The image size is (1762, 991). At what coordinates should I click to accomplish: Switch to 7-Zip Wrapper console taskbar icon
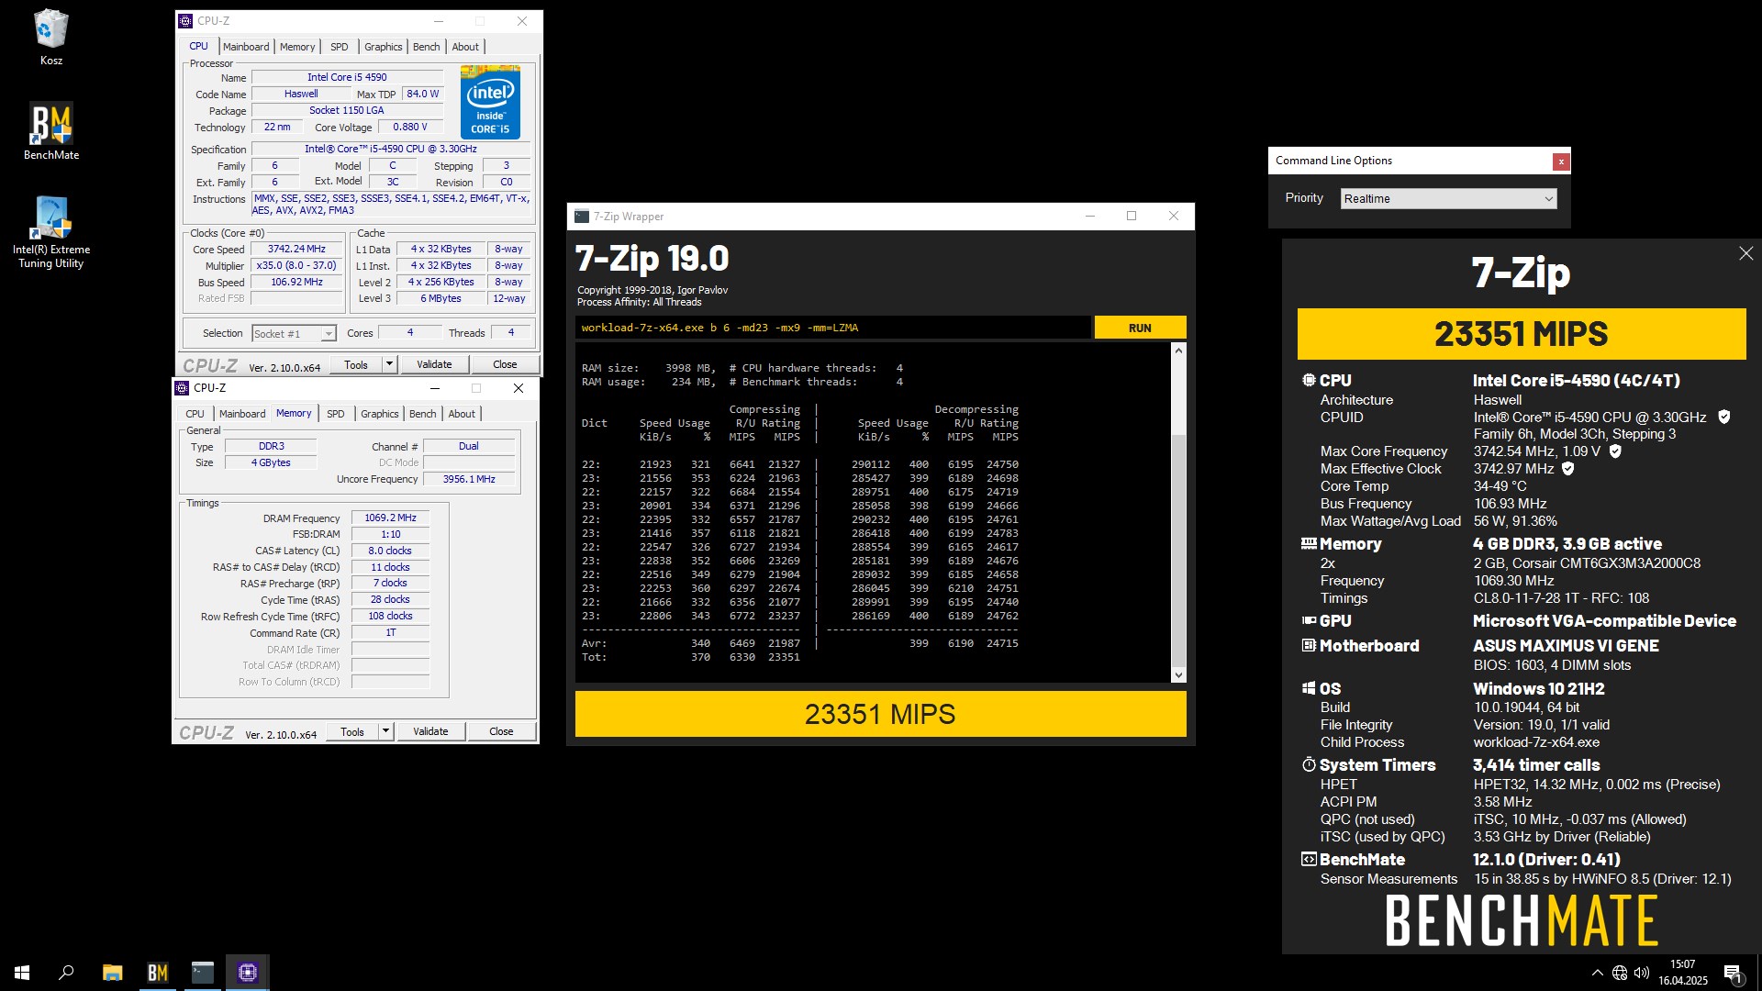click(x=202, y=973)
